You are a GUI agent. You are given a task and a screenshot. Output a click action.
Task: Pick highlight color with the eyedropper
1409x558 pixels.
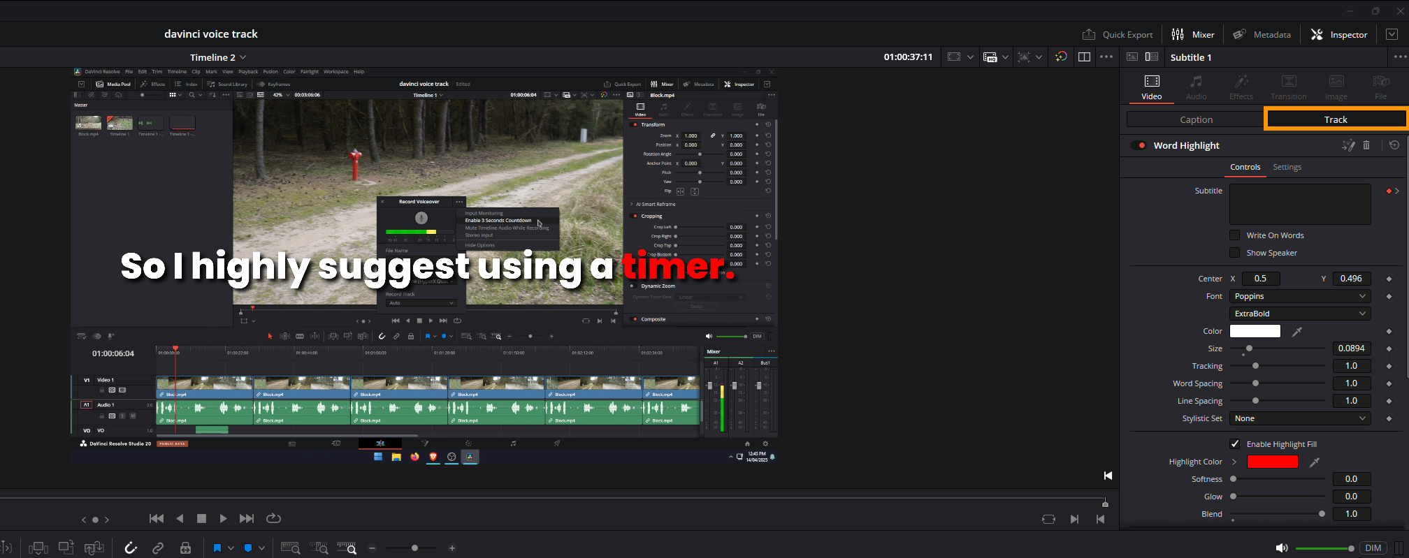point(1314,462)
